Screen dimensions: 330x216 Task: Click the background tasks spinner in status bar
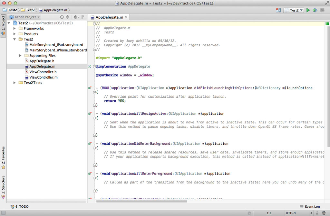tap(249, 213)
